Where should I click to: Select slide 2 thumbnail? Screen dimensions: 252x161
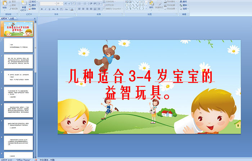coord(18,45)
